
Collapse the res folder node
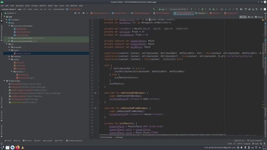pos(7,44)
